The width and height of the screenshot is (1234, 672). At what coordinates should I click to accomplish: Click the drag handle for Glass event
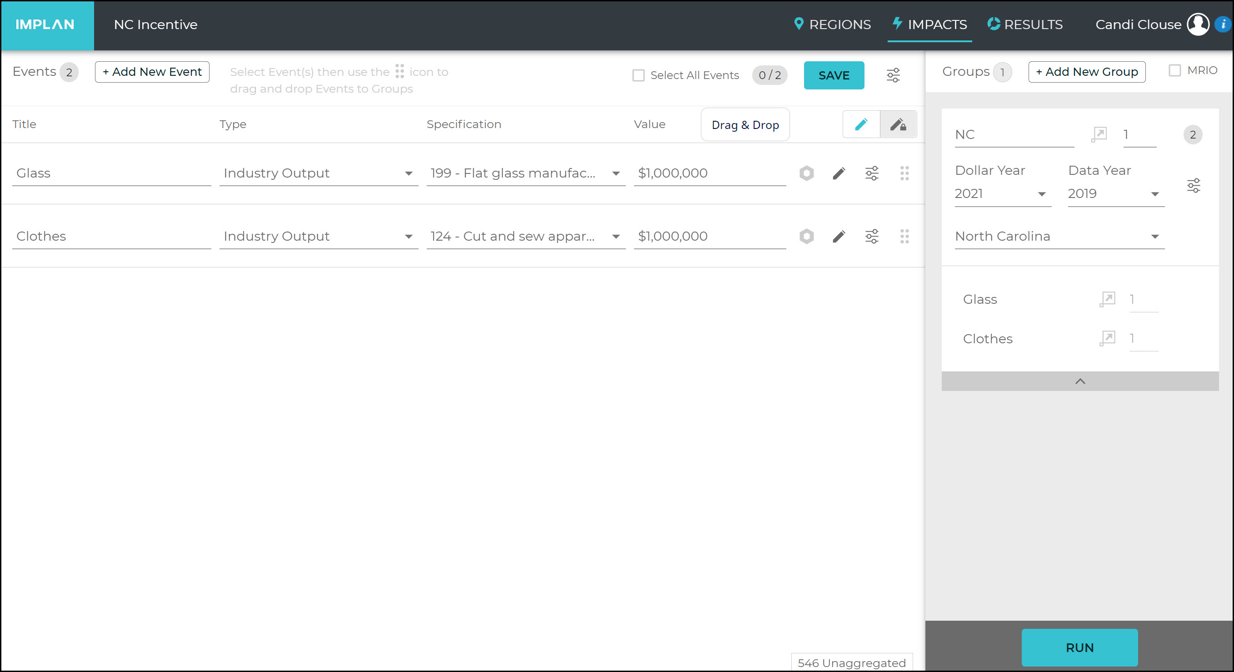point(904,173)
